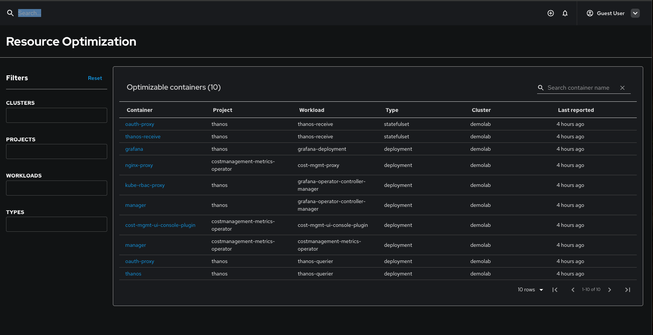Expand the Guest User dropdown
The image size is (653, 335).
click(635, 13)
